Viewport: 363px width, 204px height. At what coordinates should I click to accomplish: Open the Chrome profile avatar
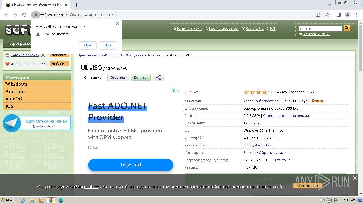(348, 15)
